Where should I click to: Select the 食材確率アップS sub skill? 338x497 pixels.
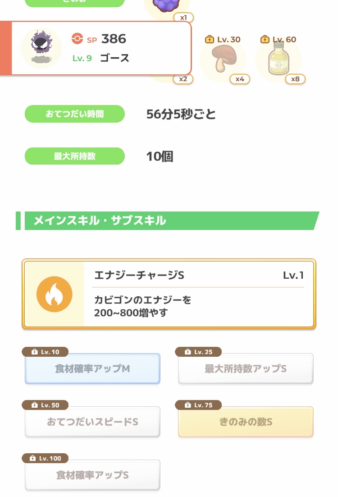[92, 475]
